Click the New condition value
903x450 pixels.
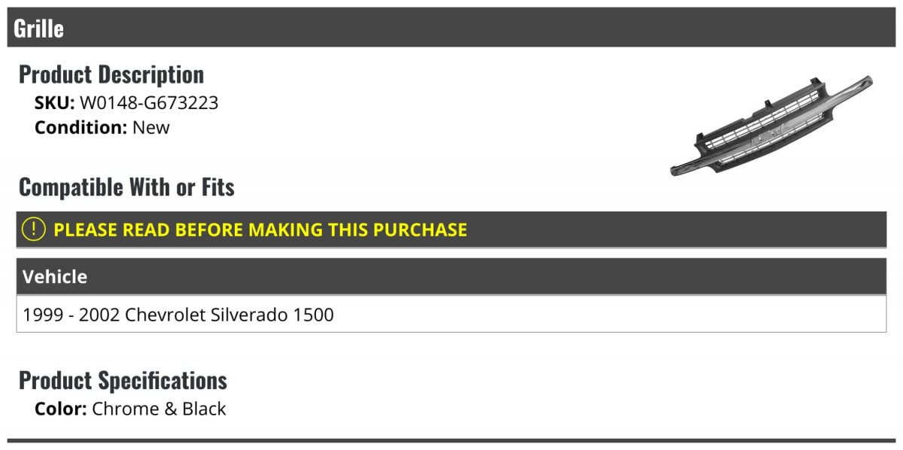(x=151, y=127)
